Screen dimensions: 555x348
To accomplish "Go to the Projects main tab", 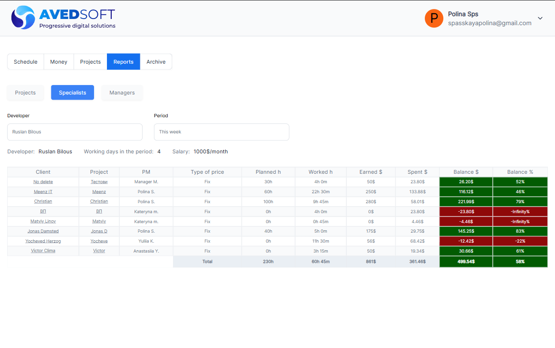I will pyautogui.click(x=90, y=62).
